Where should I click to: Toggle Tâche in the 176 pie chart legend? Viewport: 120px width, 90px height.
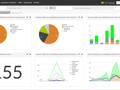13,24
